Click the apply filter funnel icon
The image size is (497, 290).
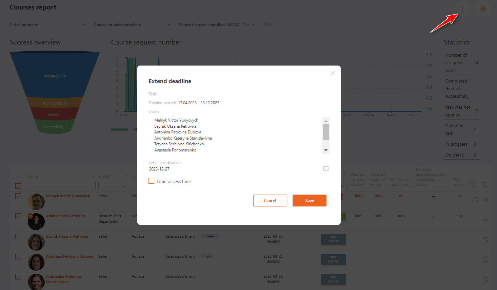(x=473, y=185)
